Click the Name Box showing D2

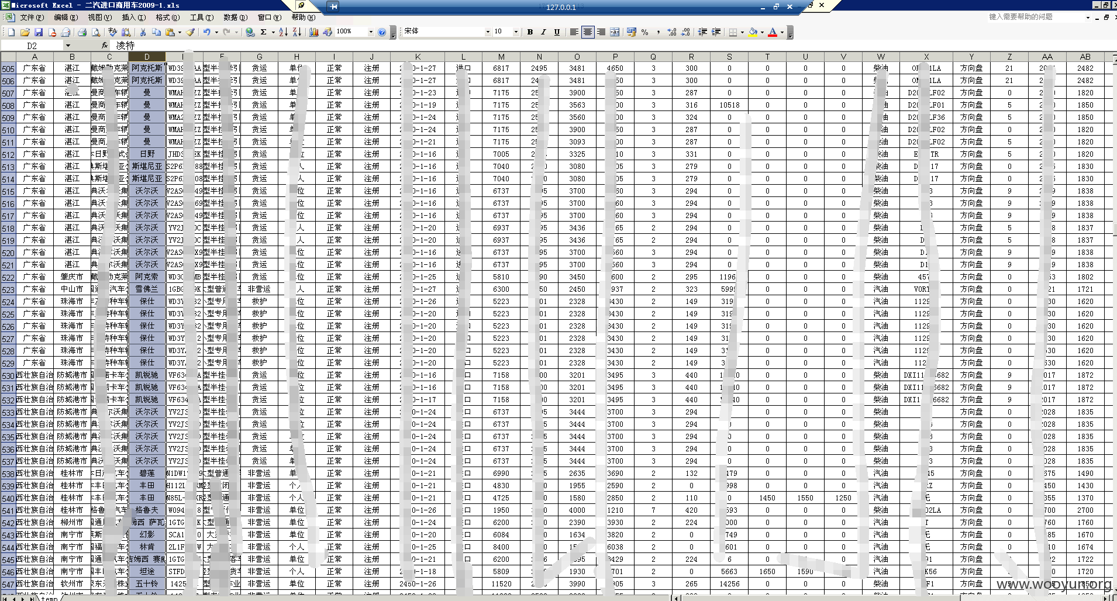[32, 46]
